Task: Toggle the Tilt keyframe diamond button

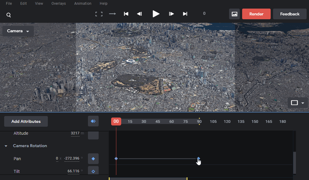Action: pyautogui.click(x=93, y=171)
